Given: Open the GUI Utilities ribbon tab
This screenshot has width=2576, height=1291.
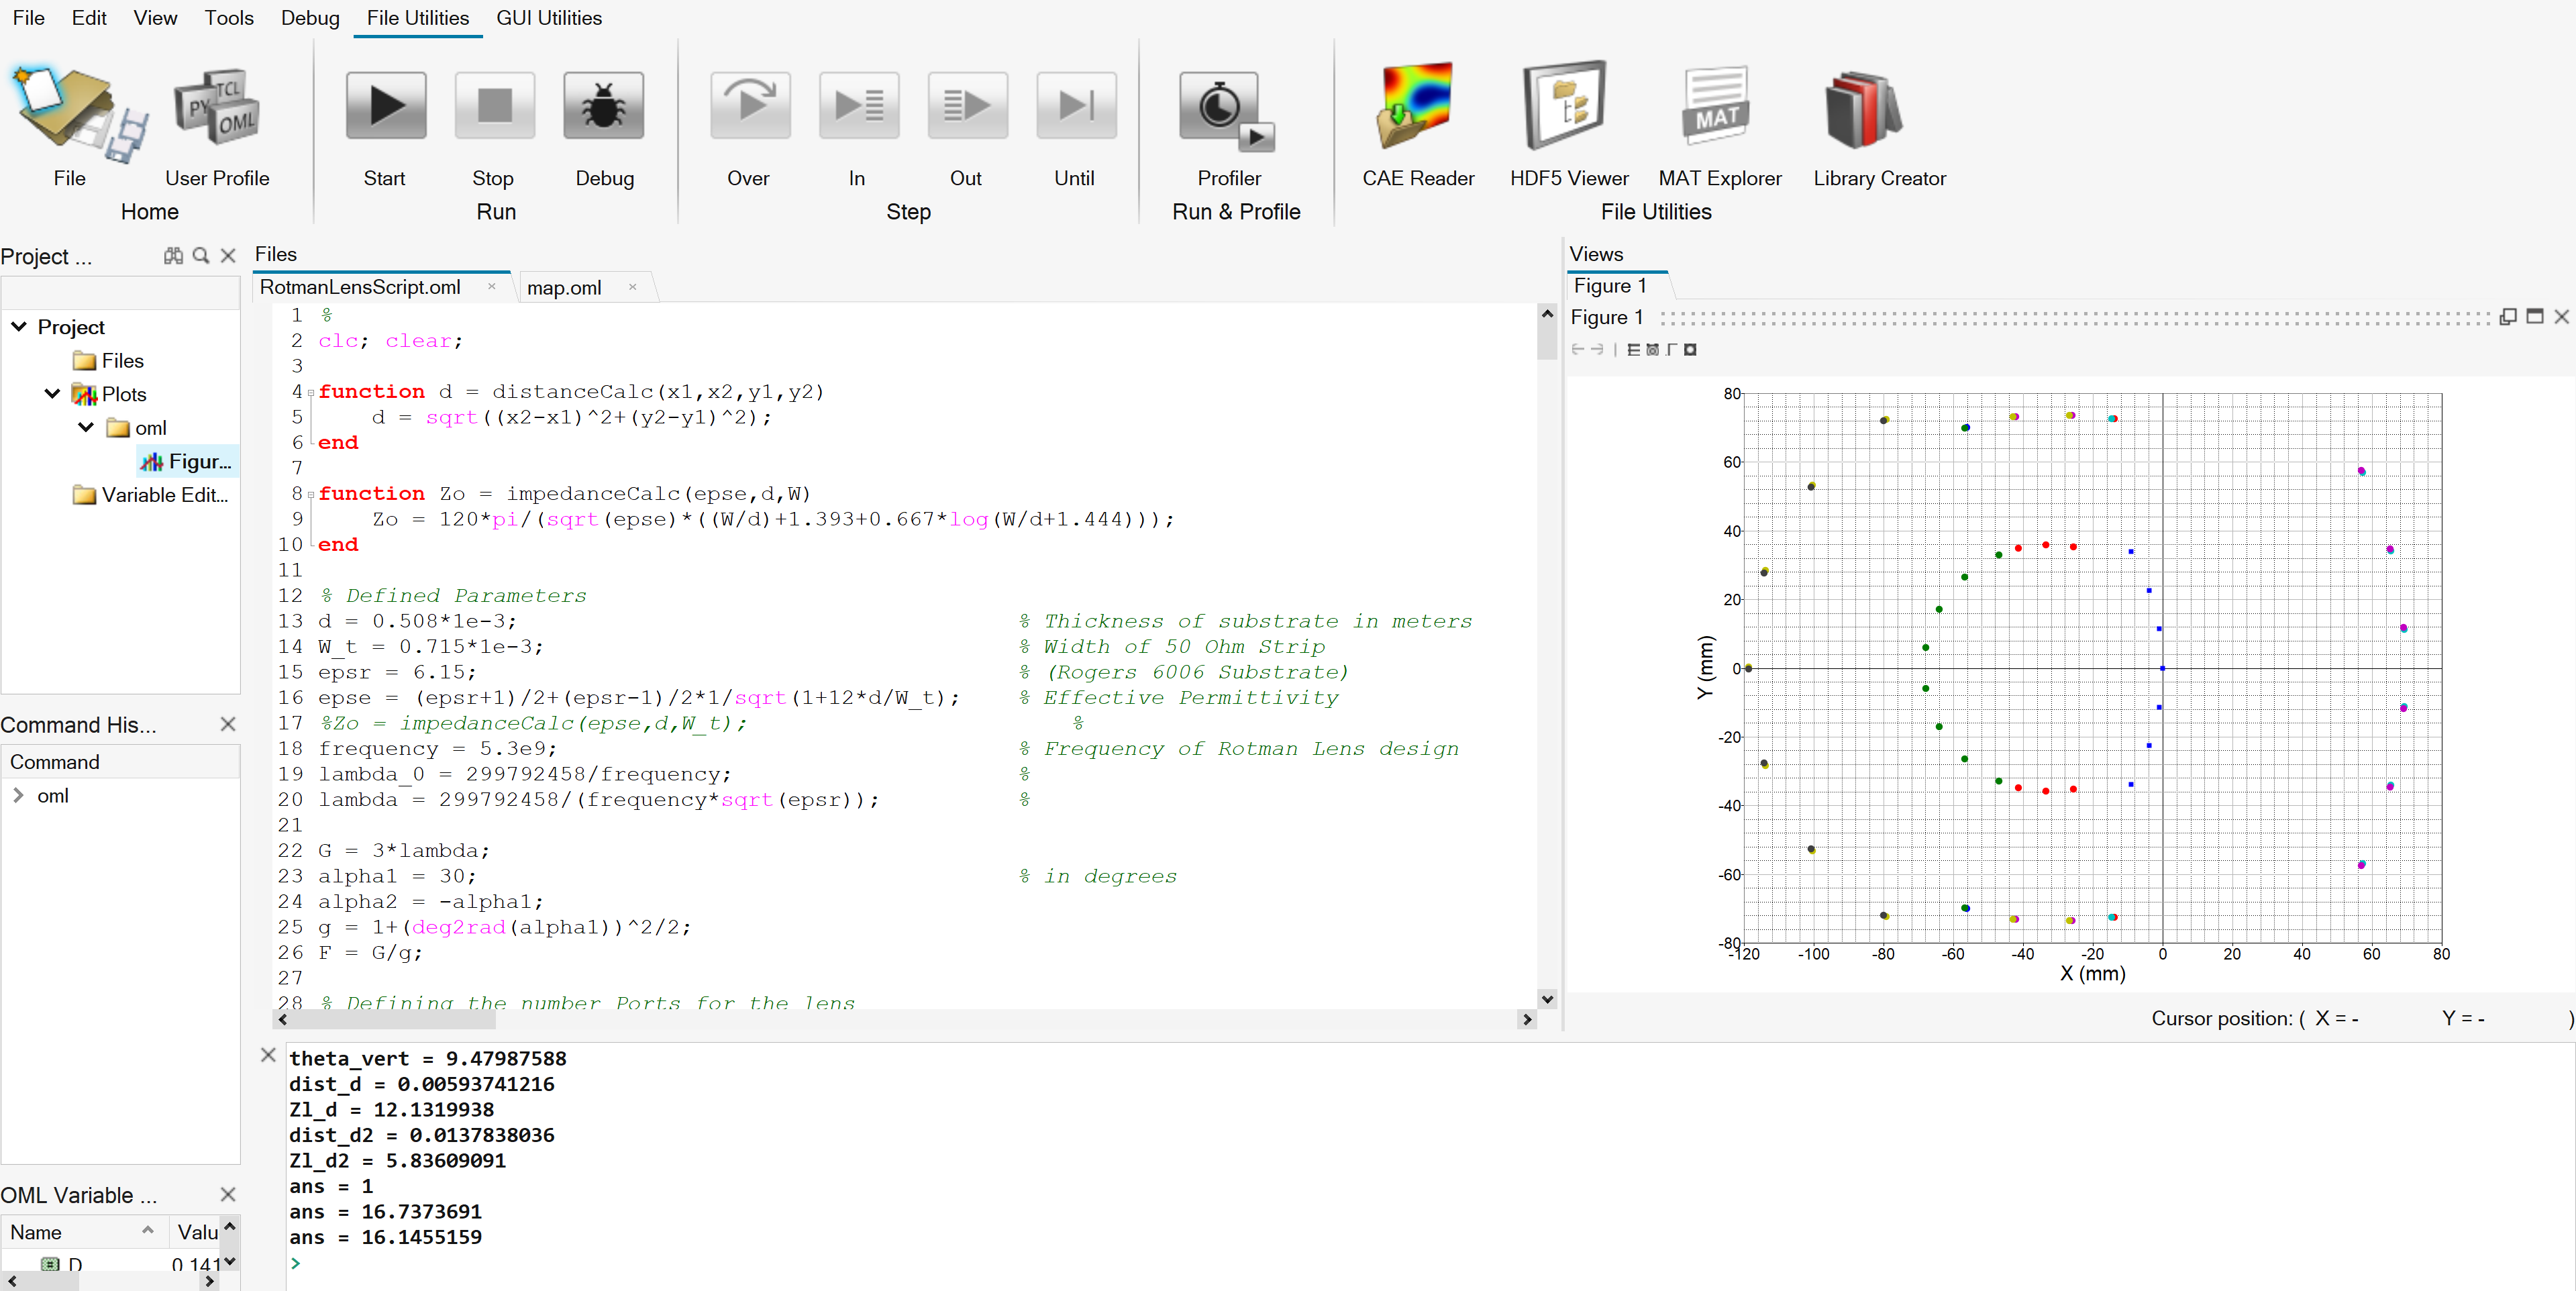Looking at the screenshot, I should [x=548, y=18].
